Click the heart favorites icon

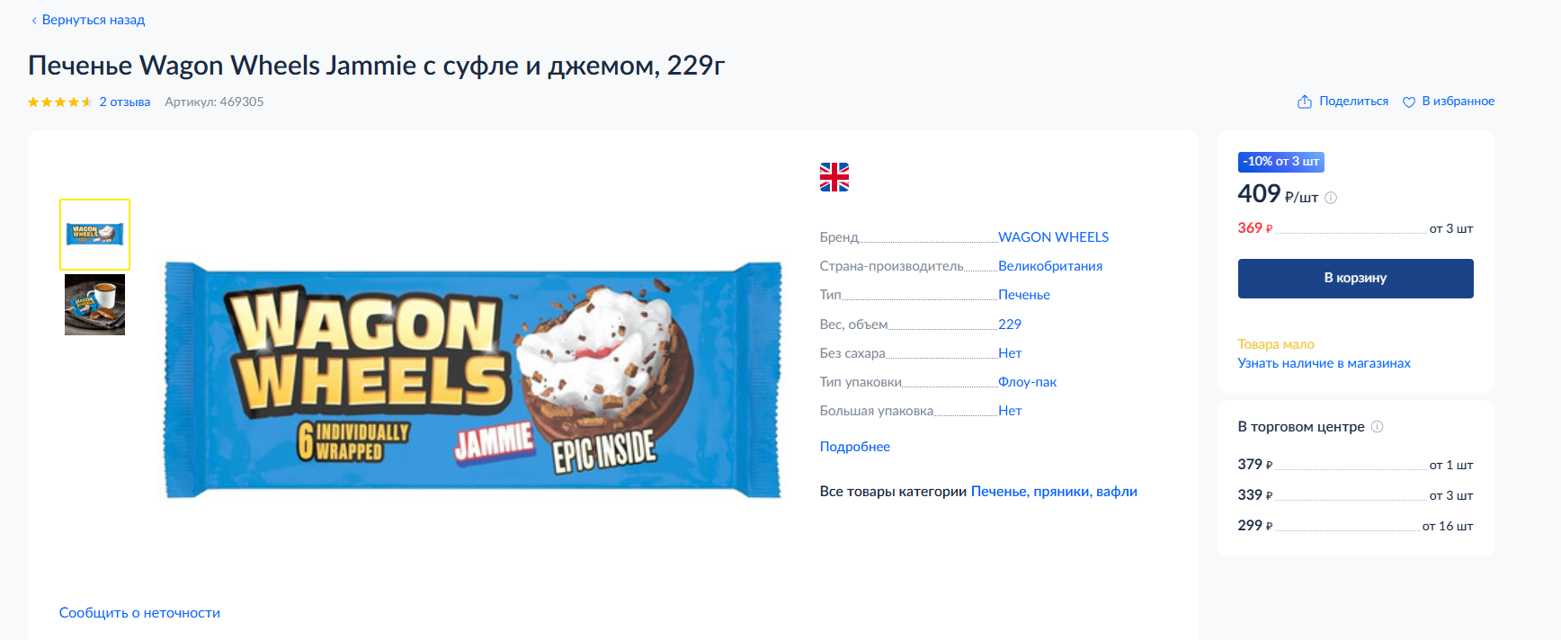1409,102
